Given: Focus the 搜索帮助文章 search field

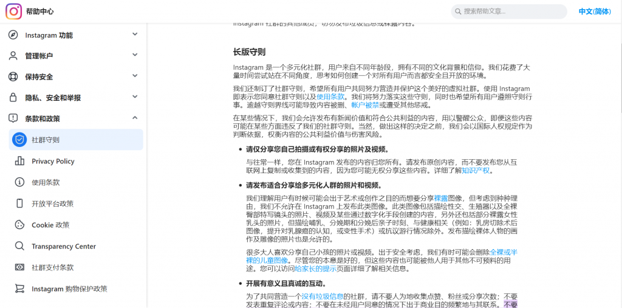Looking at the screenshot, I should [x=509, y=12].
